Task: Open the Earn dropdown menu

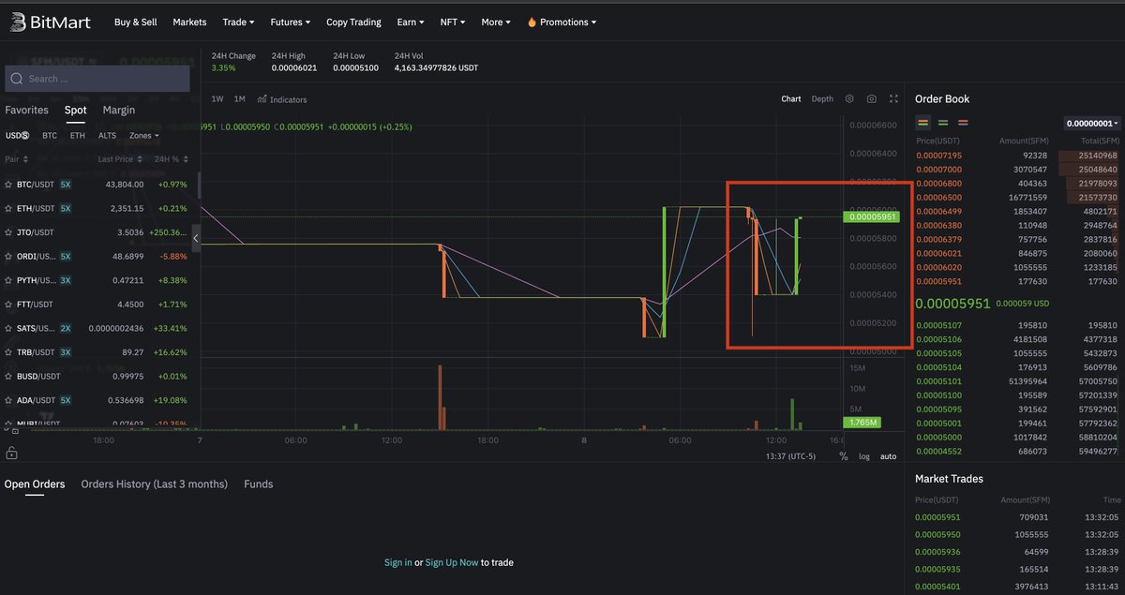Action: (x=411, y=22)
